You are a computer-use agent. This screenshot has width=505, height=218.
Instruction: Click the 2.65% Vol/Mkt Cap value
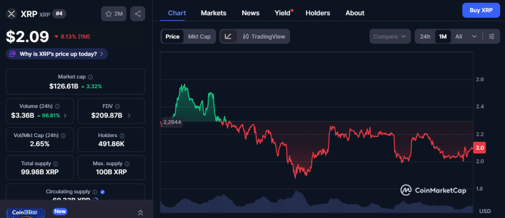[39, 144]
